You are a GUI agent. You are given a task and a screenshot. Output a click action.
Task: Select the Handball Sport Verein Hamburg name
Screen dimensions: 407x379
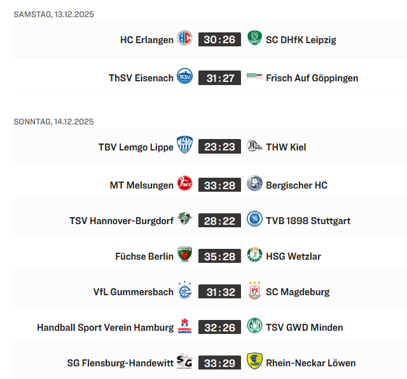pos(105,328)
